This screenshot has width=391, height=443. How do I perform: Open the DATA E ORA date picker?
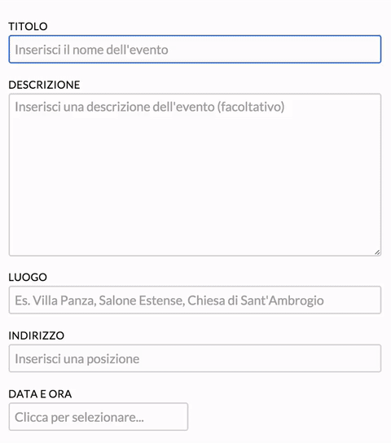[x=99, y=417]
